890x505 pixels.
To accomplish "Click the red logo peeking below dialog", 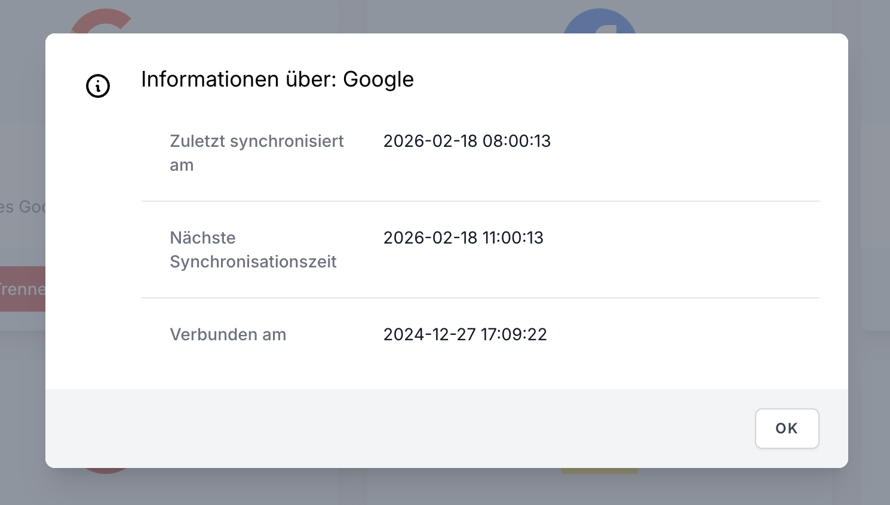I will (x=105, y=470).
